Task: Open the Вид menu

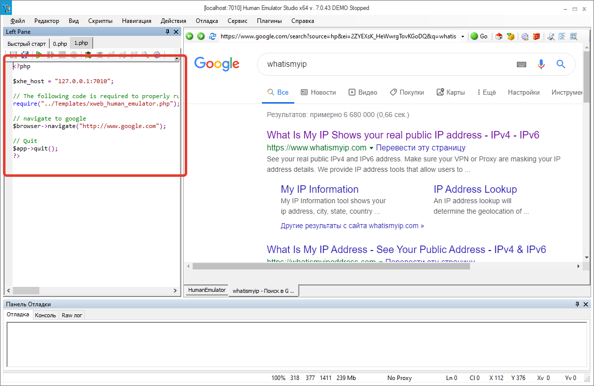Action: [74, 21]
